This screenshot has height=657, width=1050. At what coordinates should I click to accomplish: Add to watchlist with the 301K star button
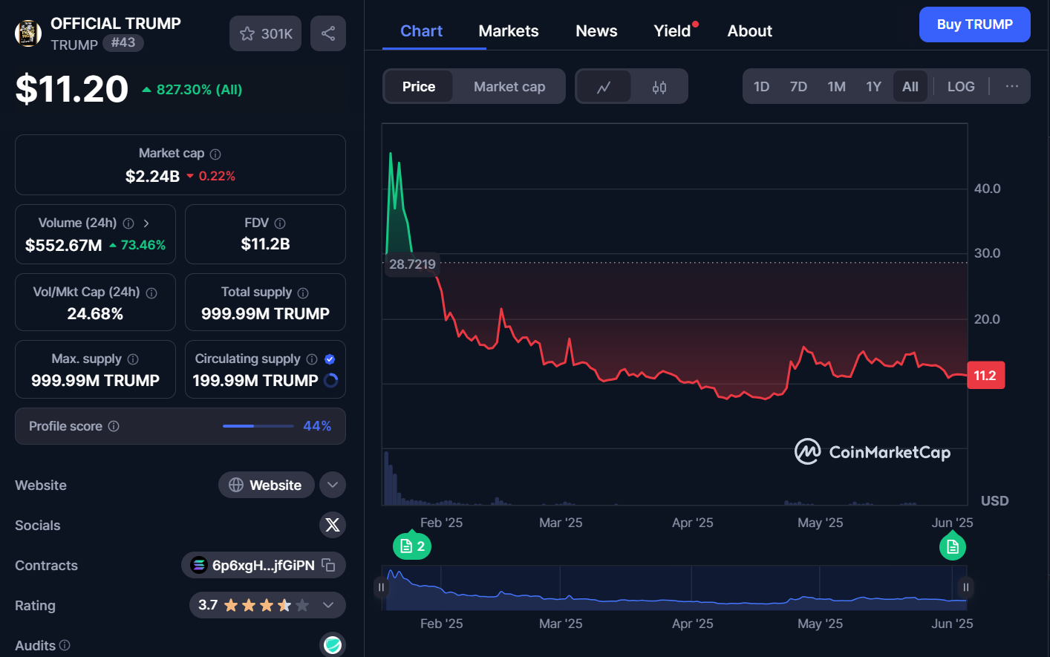pyautogui.click(x=266, y=33)
